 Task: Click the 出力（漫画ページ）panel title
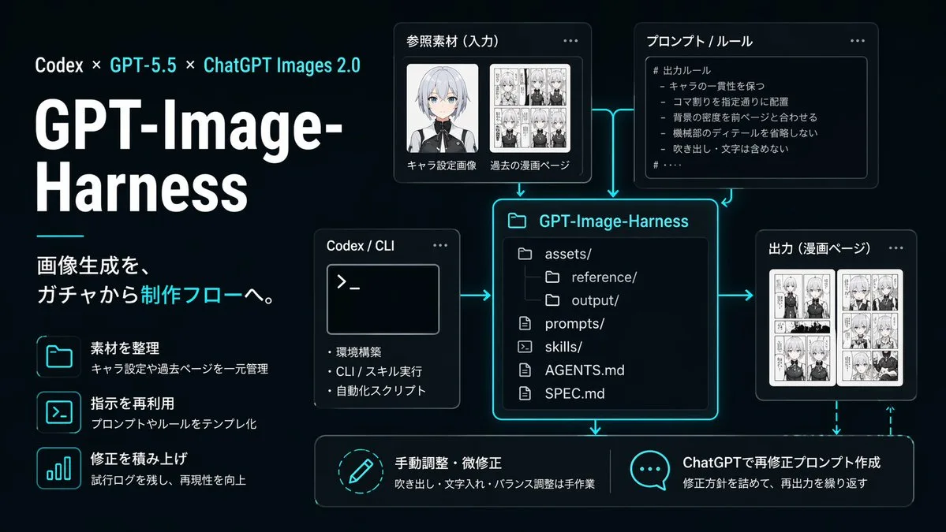[x=819, y=248]
